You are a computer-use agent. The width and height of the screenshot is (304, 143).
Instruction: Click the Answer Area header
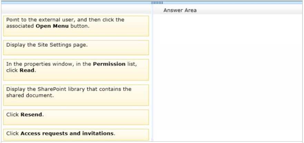point(180,10)
